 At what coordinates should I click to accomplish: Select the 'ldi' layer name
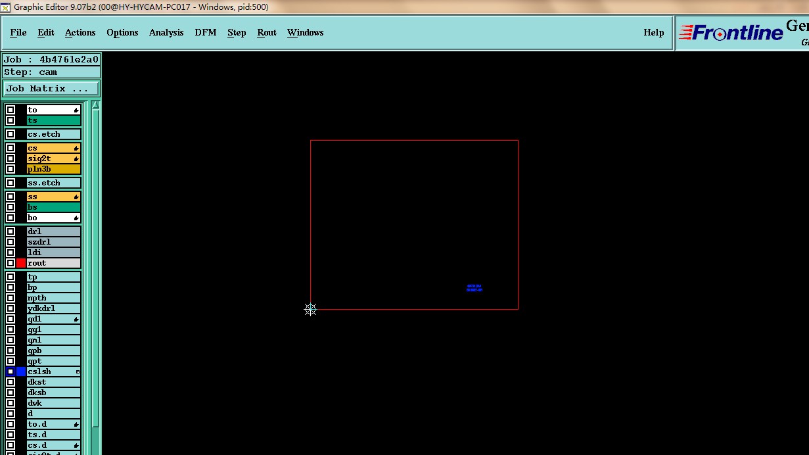54,252
